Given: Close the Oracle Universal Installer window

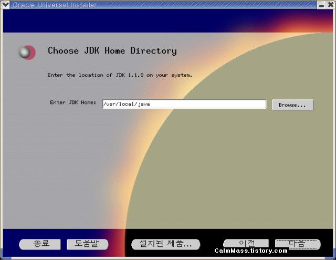Looking at the screenshot, I should 331,5.
